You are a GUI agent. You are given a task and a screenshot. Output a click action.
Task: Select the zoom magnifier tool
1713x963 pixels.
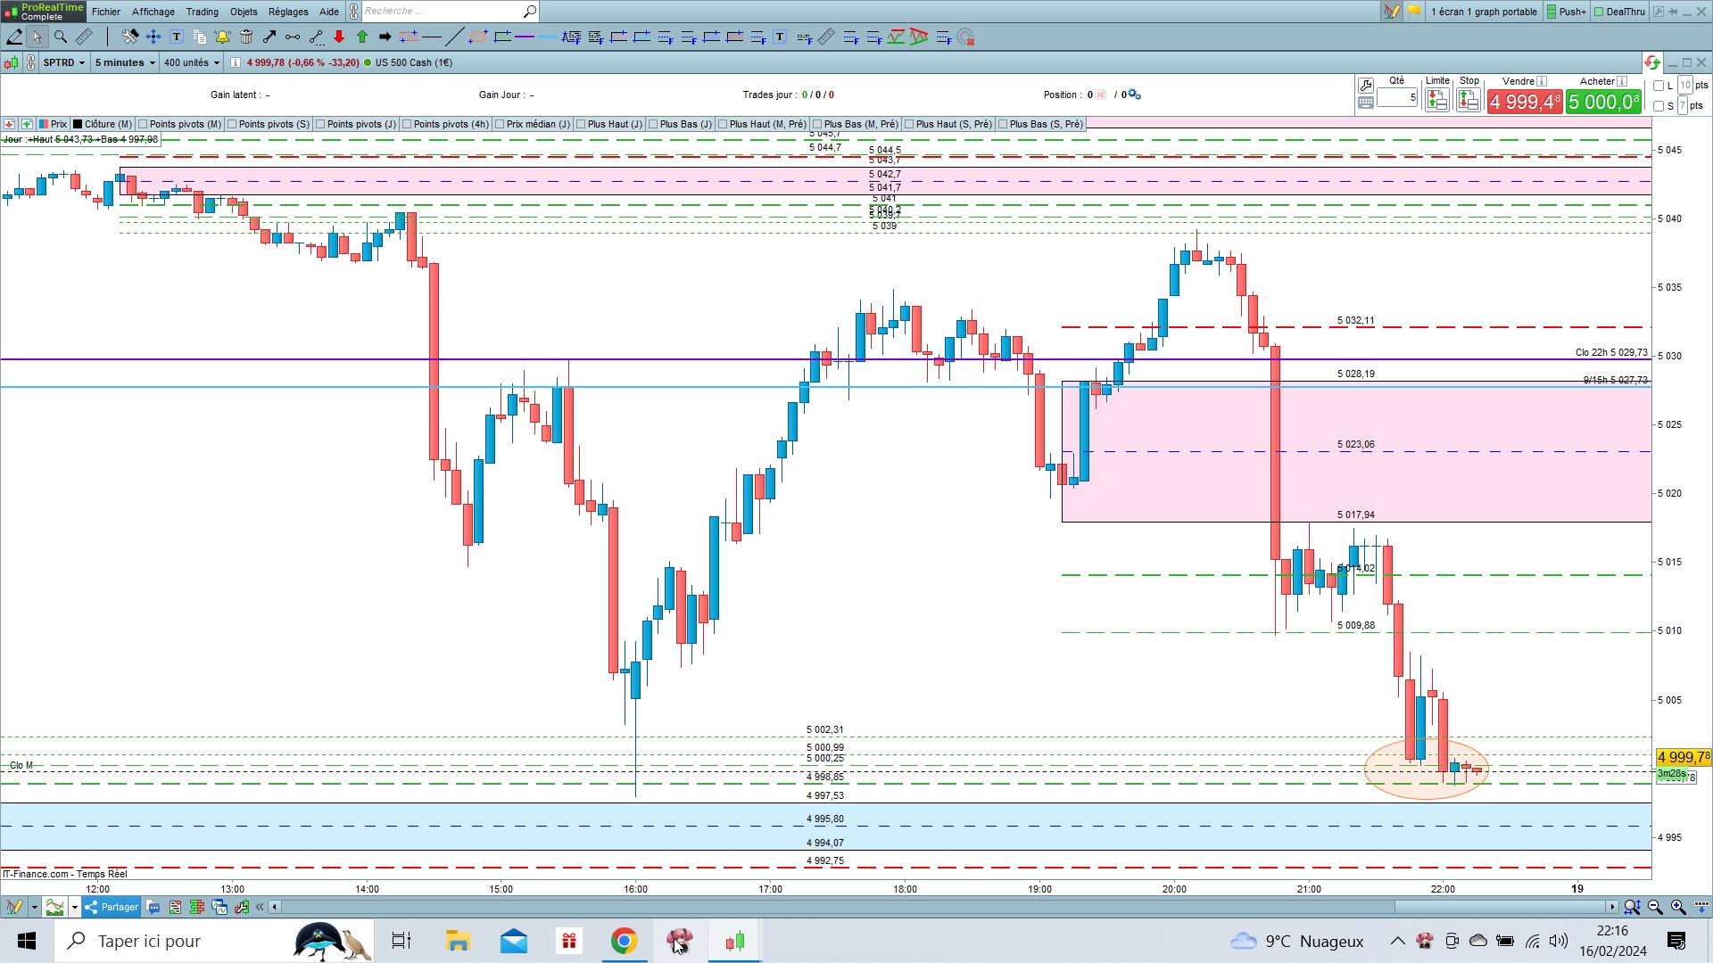[61, 37]
